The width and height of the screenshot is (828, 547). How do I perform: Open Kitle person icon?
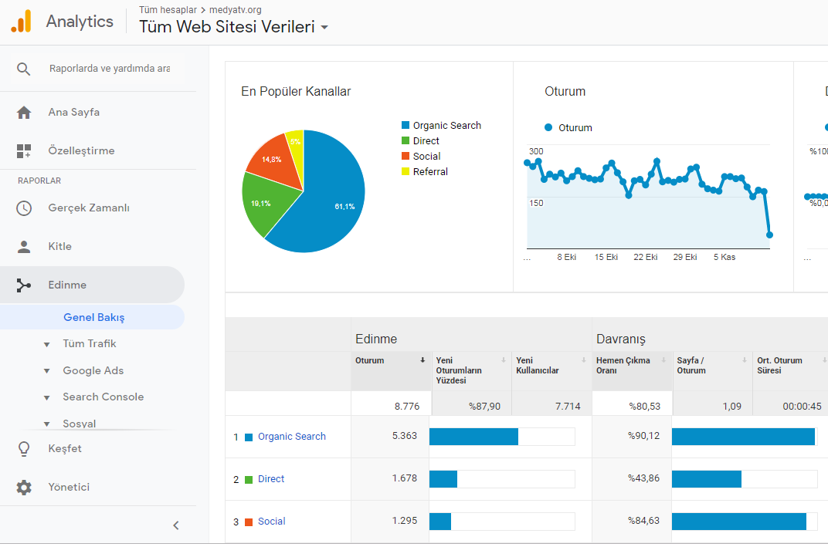click(24, 246)
